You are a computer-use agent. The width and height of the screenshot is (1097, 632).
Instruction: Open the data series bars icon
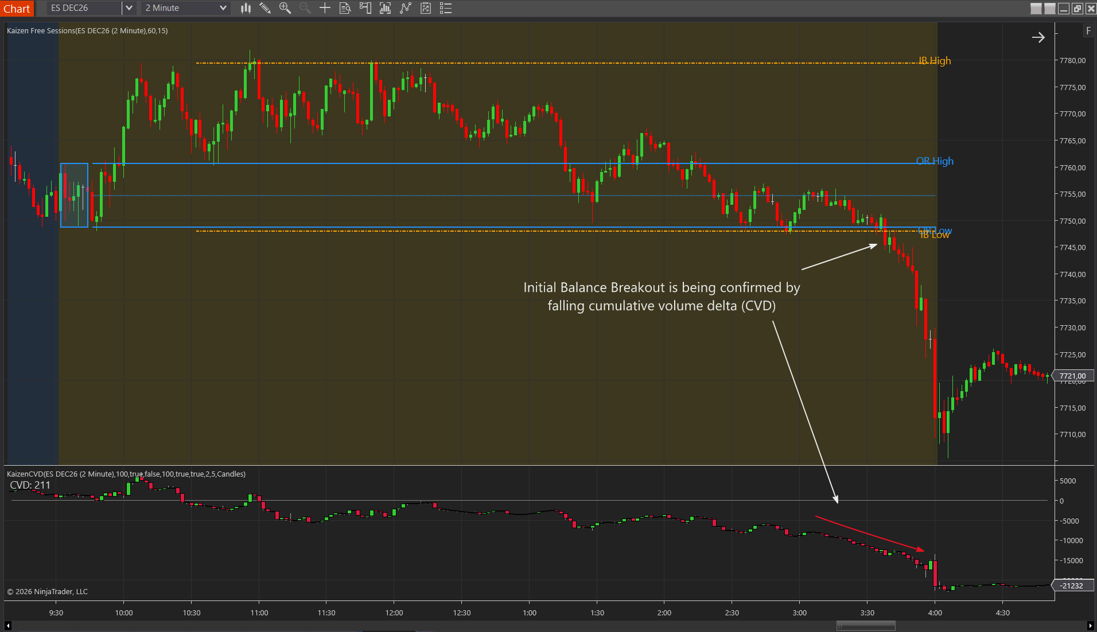click(x=385, y=8)
